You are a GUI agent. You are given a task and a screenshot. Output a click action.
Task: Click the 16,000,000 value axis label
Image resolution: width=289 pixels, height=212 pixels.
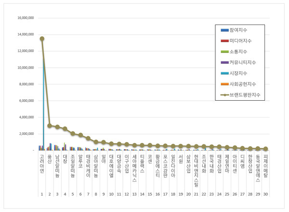coord(25,18)
